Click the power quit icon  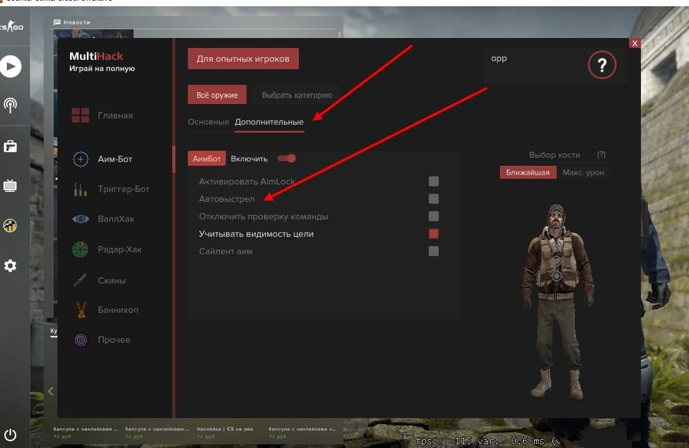coord(10,434)
